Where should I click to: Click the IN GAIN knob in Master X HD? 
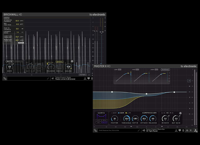[165, 119]
